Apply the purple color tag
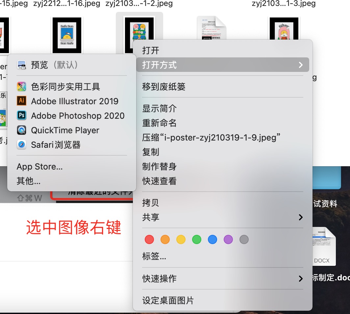The height and width of the screenshot is (314, 350). [x=228, y=239]
